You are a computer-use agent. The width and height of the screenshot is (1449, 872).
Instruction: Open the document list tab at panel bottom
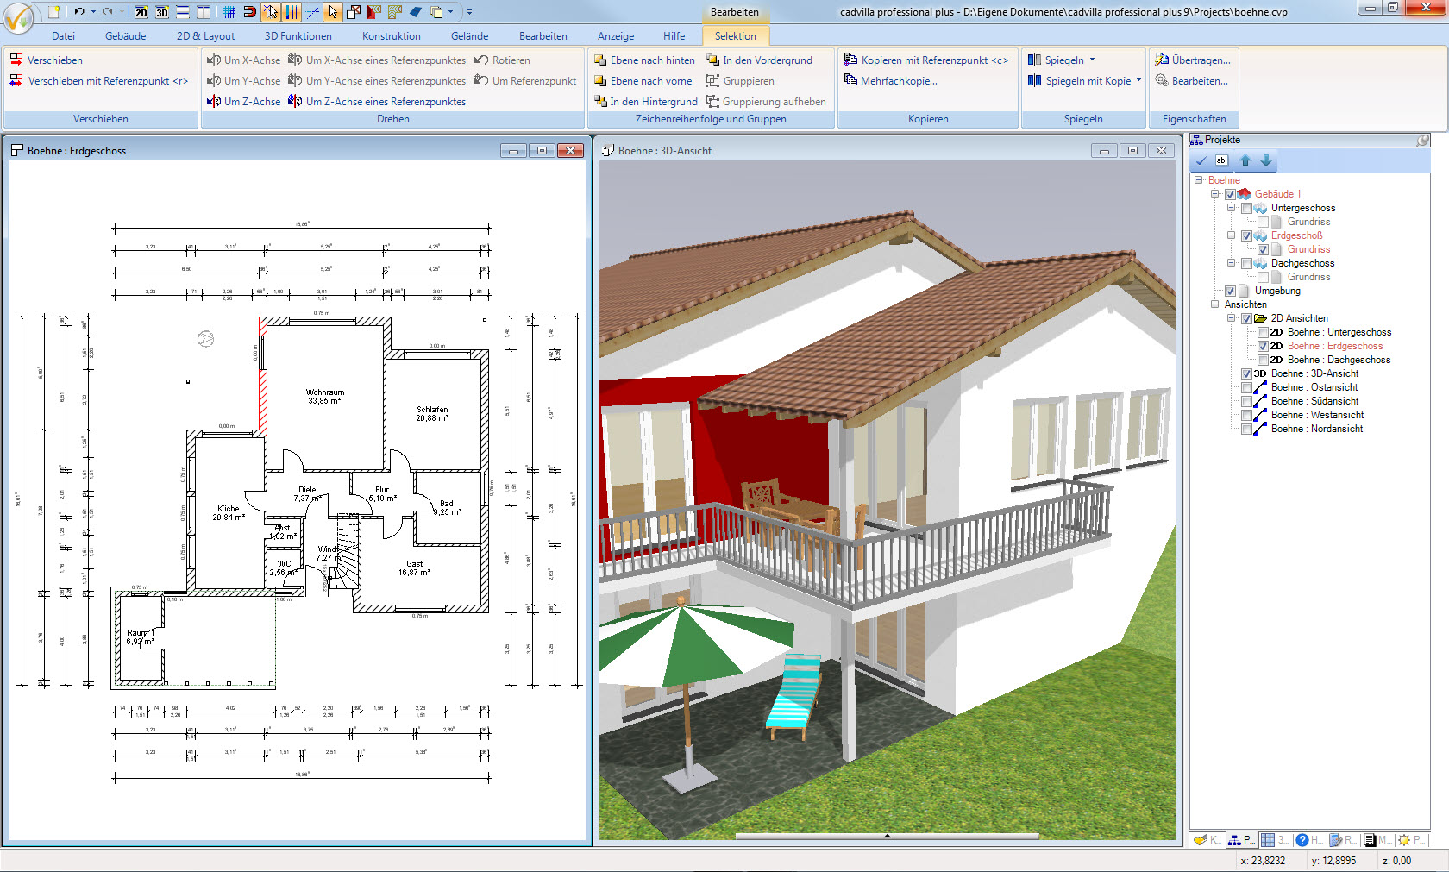point(1377,839)
